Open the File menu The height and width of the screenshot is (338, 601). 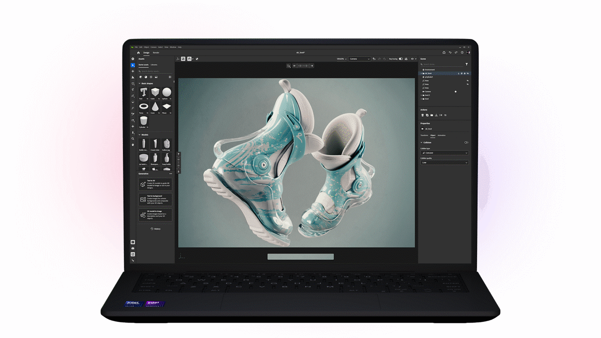point(136,47)
